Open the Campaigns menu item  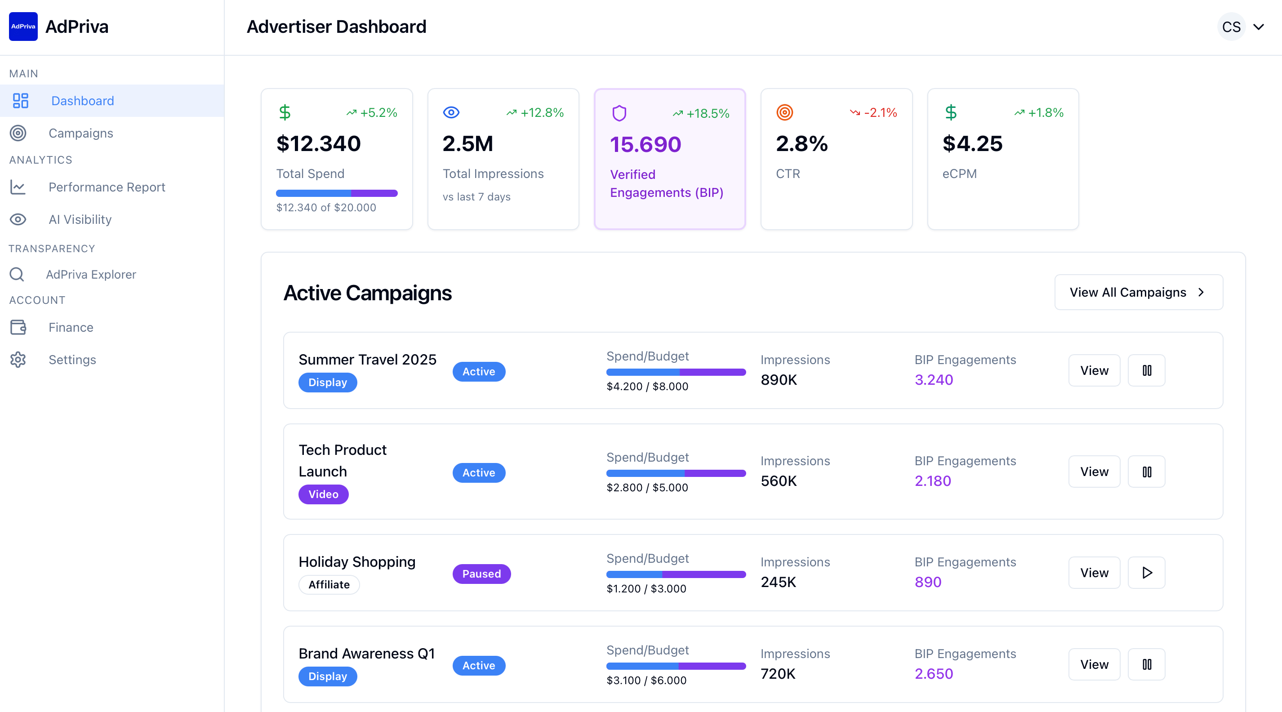pyautogui.click(x=80, y=133)
